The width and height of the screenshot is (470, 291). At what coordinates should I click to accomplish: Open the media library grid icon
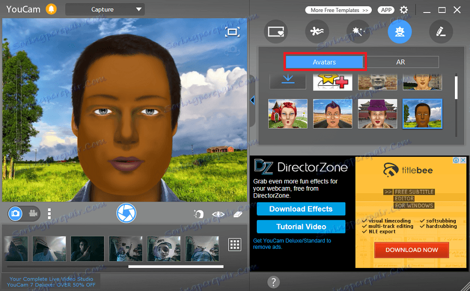tap(234, 245)
